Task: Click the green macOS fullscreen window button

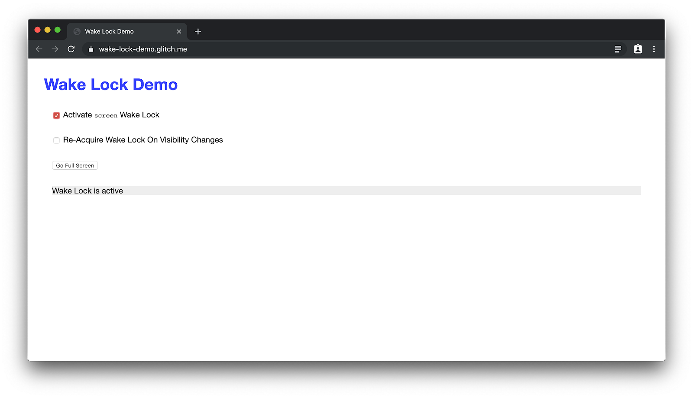Action: (58, 30)
